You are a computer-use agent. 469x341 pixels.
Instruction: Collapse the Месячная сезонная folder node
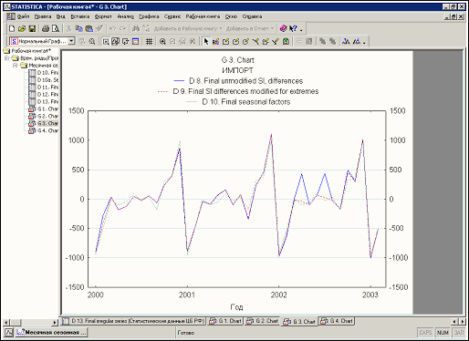(x=15, y=66)
